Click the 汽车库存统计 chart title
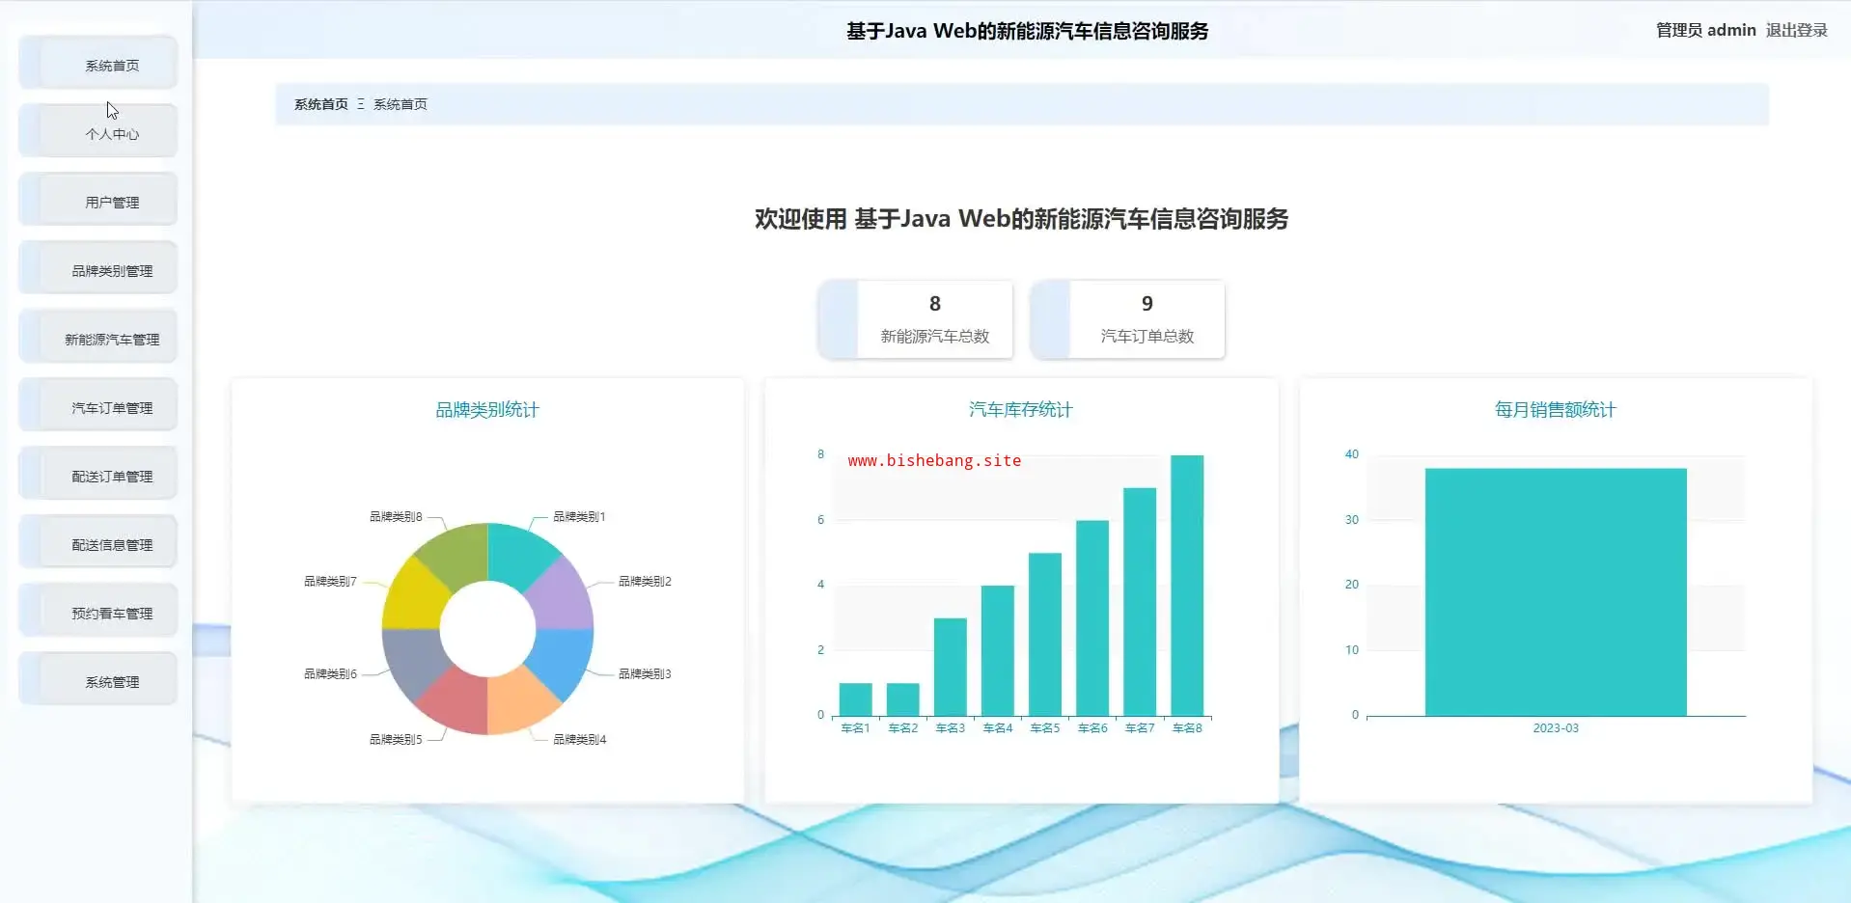 (1021, 410)
